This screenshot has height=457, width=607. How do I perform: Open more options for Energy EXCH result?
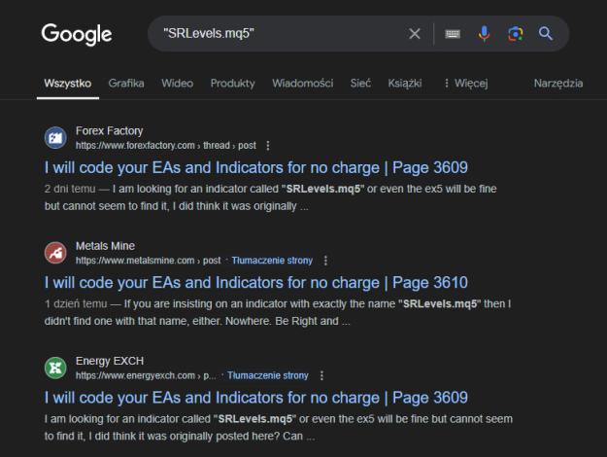(x=321, y=375)
